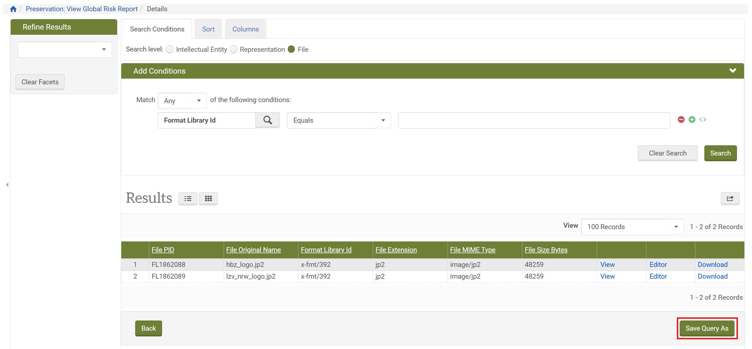
Task: Select Representation search level
Action: click(234, 50)
